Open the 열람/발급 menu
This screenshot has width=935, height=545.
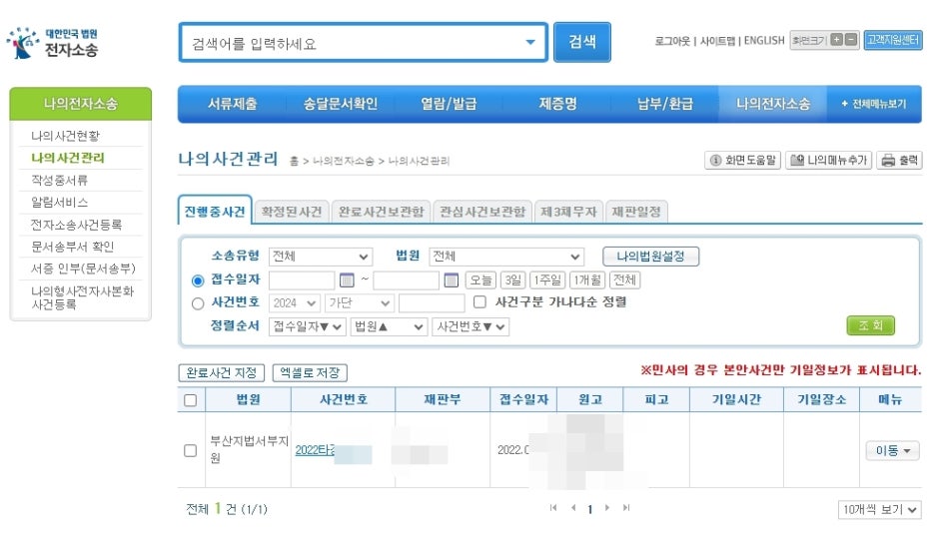tap(449, 104)
